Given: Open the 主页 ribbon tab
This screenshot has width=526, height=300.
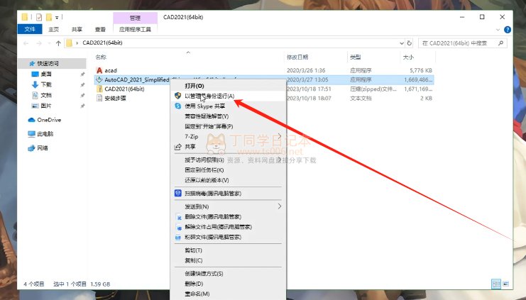Looking at the screenshot, I should [54, 30].
